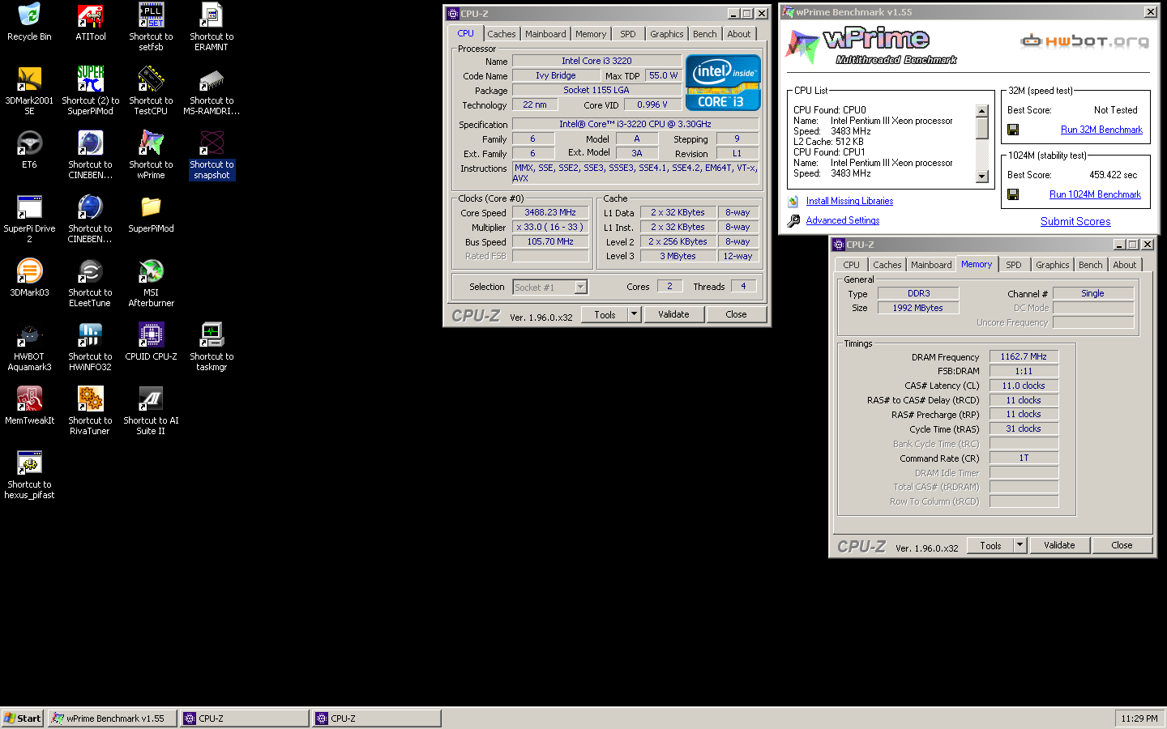This screenshot has width=1167, height=729.
Task: Open the hexus_pifast shortcut icon
Action: (29, 475)
